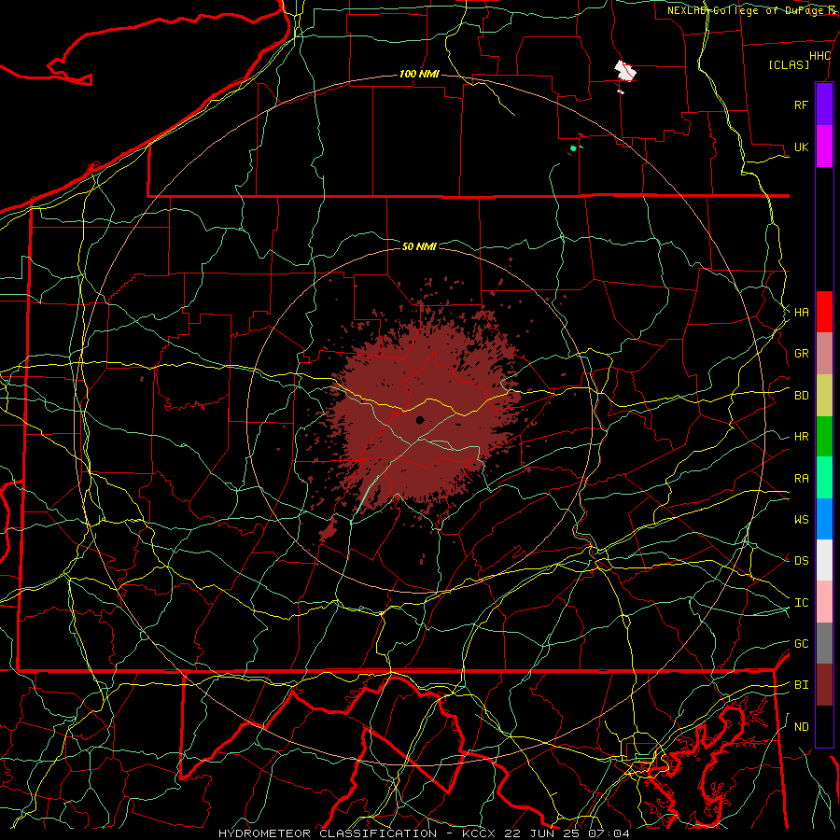The height and width of the screenshot is (840, 840).
Task: Click the gray GC legend swatch
Action: pyautogui.click(x=824, y=643)
